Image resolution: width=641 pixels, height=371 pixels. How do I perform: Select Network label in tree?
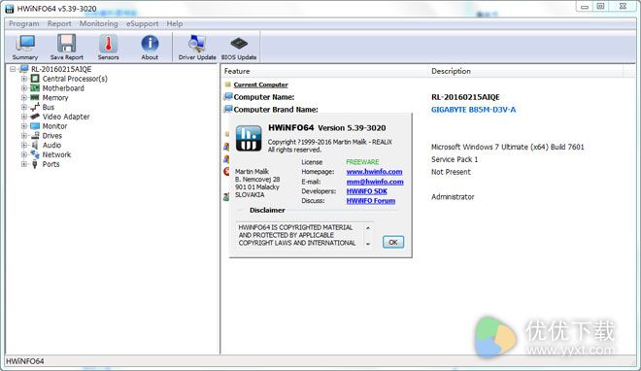click(x=57, y=154)
